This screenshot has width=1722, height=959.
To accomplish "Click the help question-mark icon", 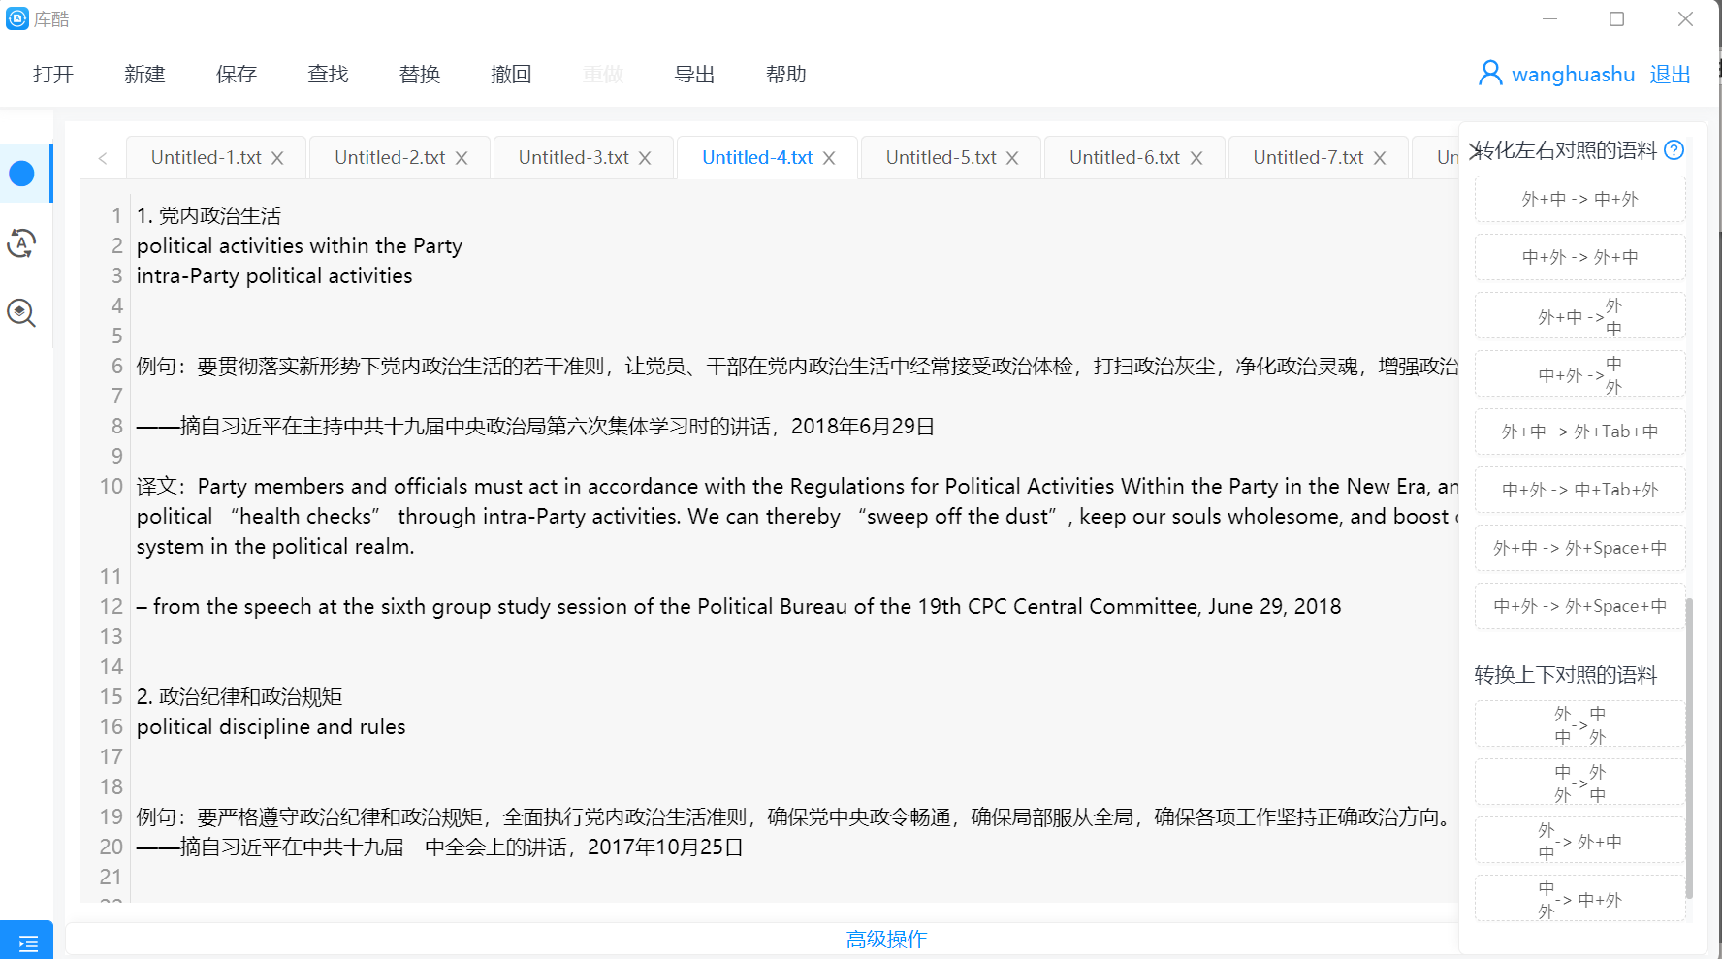I will [x=1674, y=150].
